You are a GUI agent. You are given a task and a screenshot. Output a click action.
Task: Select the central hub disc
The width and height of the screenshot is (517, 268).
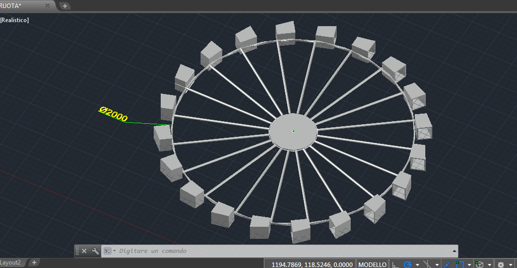click(293, 132)
